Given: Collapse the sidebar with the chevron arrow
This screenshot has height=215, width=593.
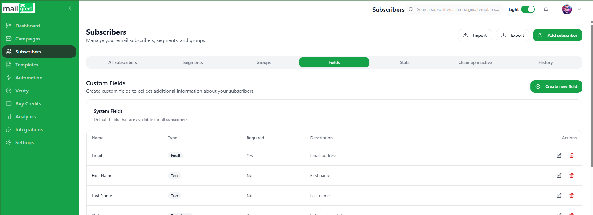Looking at the screenshot, I should 70,8.
